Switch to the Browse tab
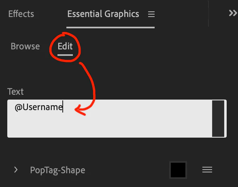This screenshot has width=238, height=187. [25, 46]
